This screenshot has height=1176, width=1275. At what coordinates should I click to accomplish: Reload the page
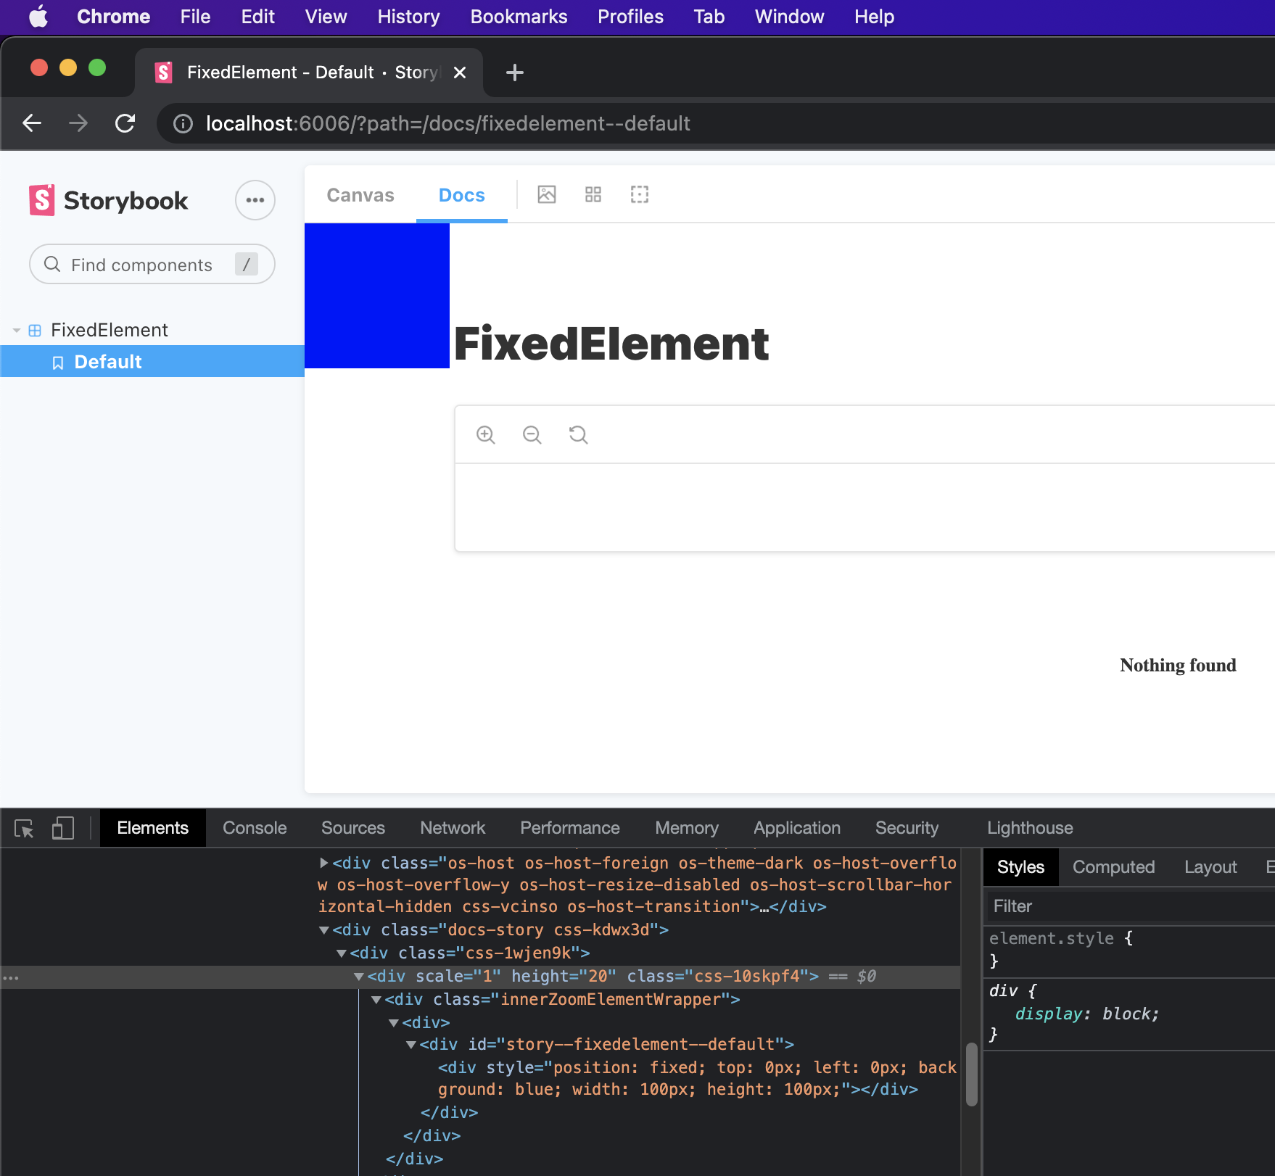pos(125,123)
